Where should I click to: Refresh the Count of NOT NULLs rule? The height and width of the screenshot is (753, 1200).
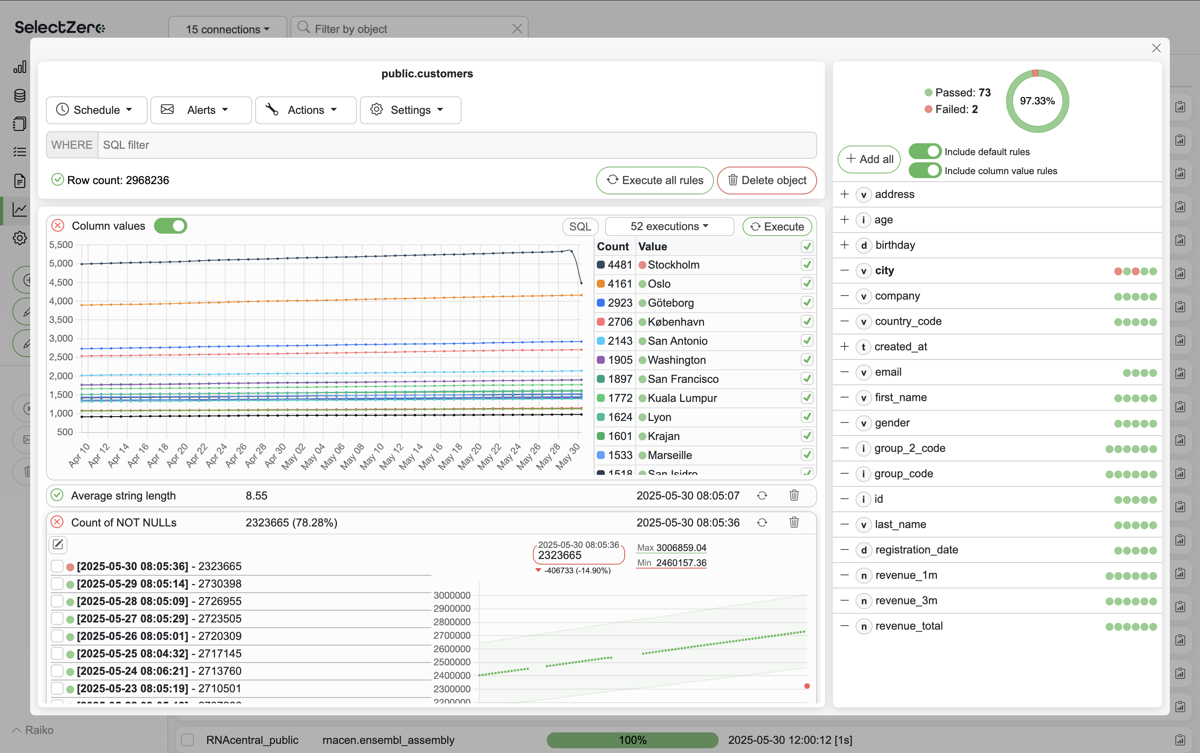coord(762,522)
